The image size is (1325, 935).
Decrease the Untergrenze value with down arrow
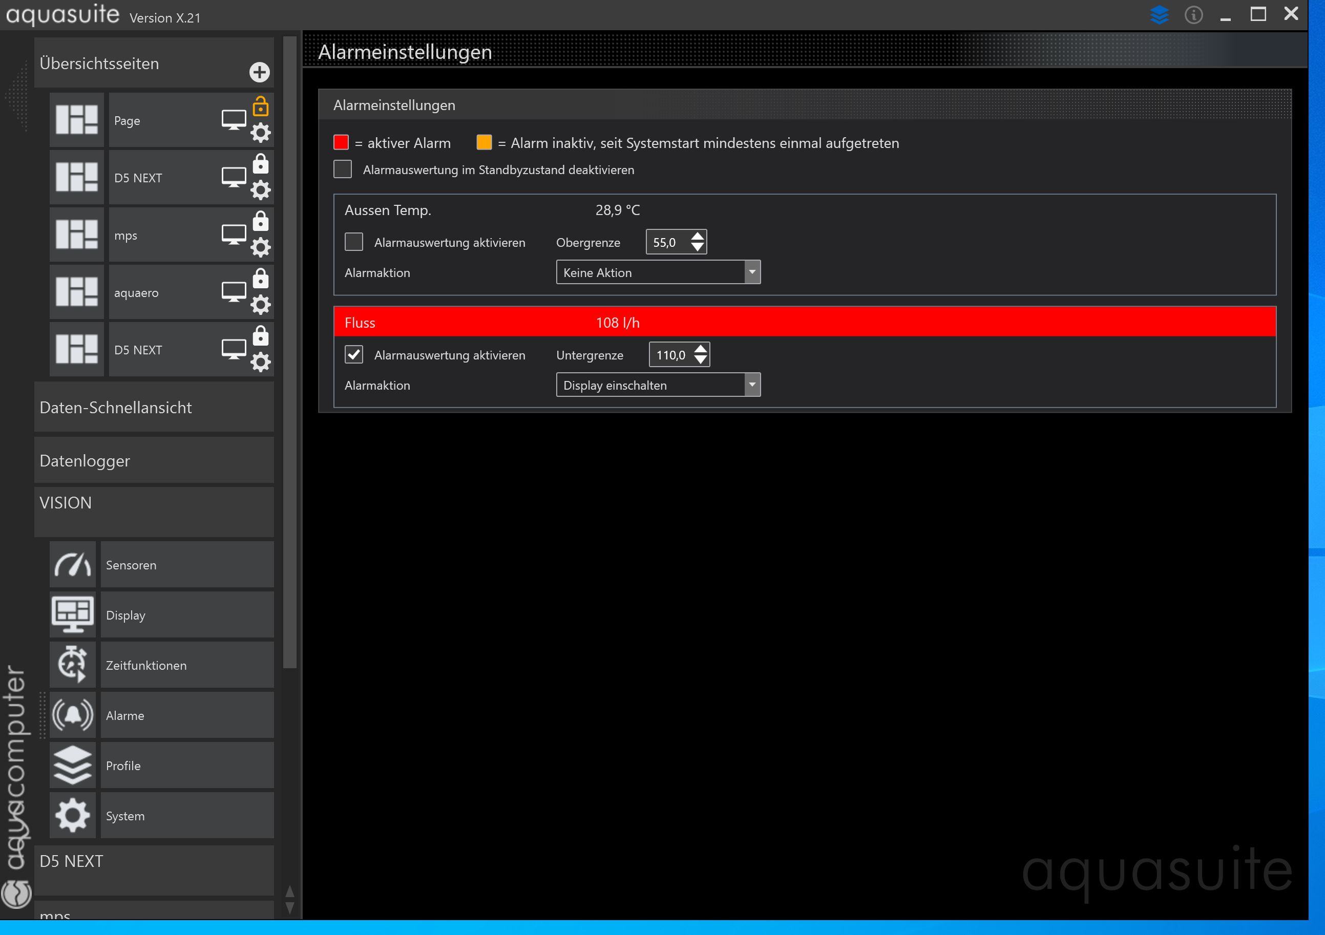point(701,360)
